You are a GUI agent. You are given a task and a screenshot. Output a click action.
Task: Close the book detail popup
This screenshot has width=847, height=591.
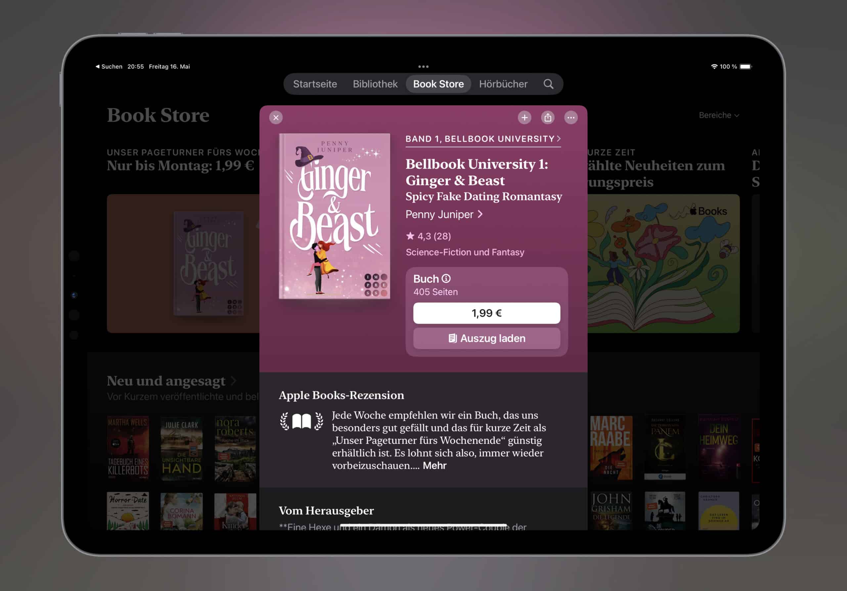276,118
